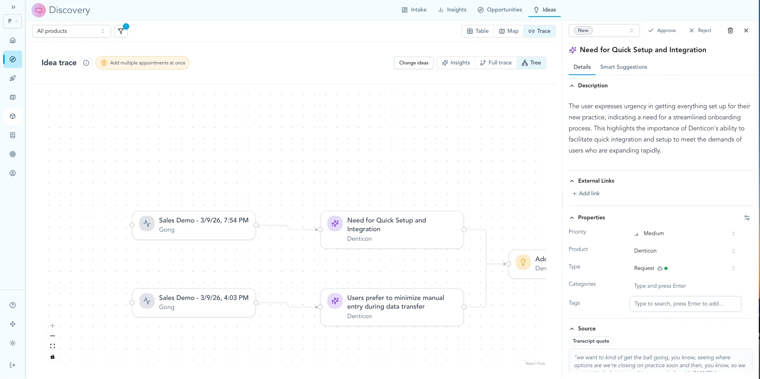Click the Tags search field

click(685, 304)
